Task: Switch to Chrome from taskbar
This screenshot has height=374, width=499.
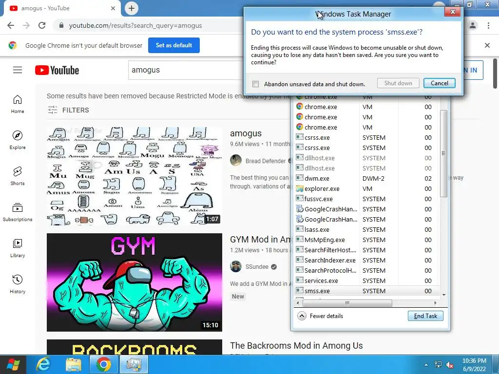Action: click(104, 364)
